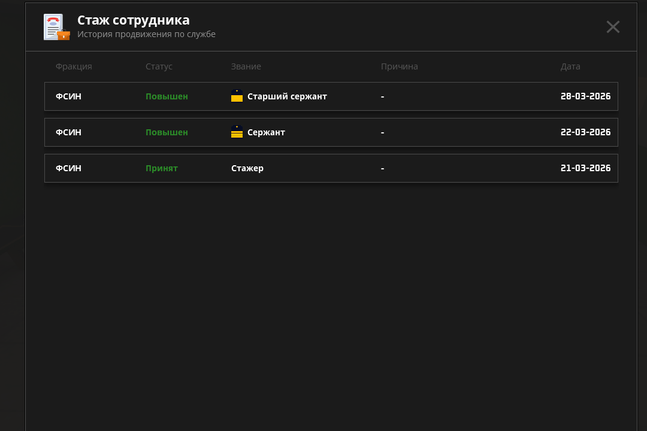Click ФСИН in the Стажер row
The height and width of the screenshot is (431, 647).
pos(68,168)
